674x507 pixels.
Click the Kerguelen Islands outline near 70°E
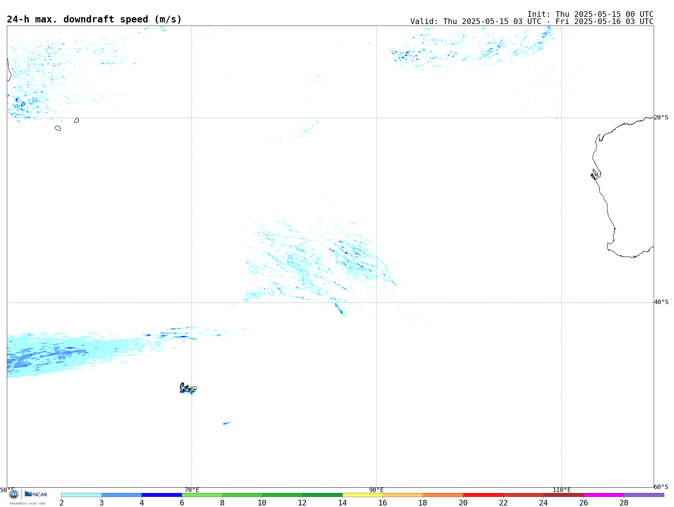188,388
